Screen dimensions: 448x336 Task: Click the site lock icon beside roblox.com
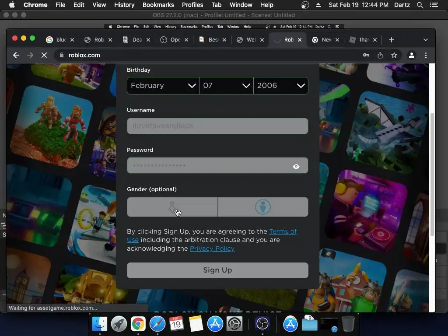(61, 55)
